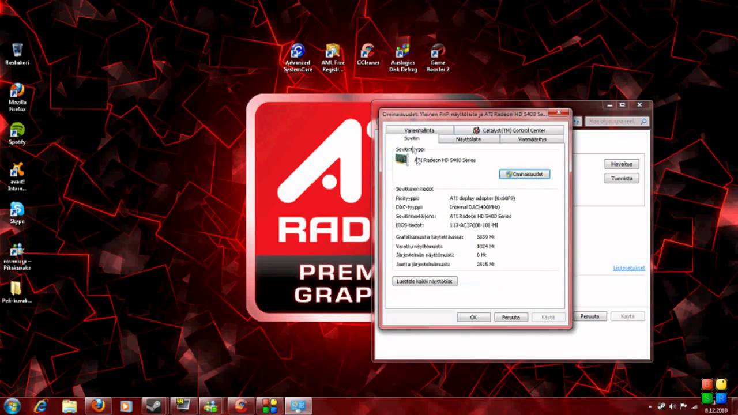Switch to Firefox in the taskbar
Screen dimensions: 738x415
point(98,406)
